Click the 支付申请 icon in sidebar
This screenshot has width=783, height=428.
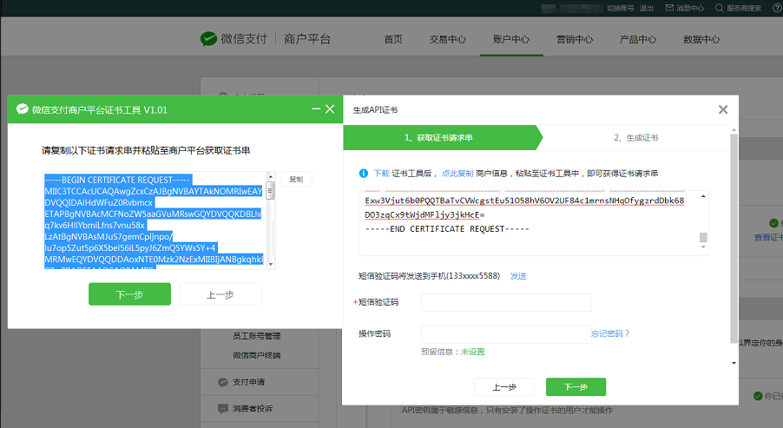click(x=223, y=382)
